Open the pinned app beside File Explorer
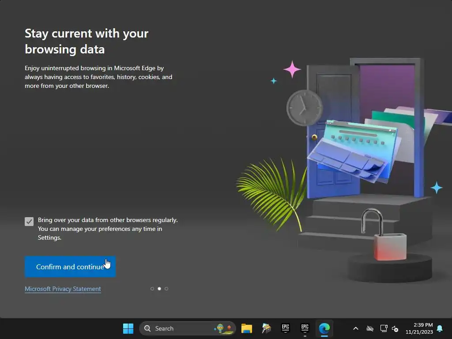This screenshot has height=339, width=452. [266, 328]
